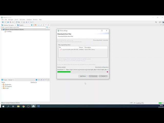Focus the object name filter field
The width and height of the screenshot is (164, 123).
point(23,27)
